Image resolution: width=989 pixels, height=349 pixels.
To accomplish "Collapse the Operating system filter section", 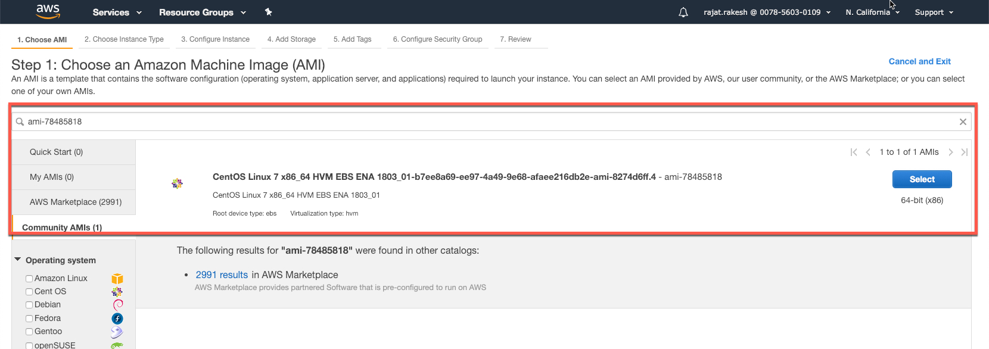I will pyautogui.click(x=18, y=260).
